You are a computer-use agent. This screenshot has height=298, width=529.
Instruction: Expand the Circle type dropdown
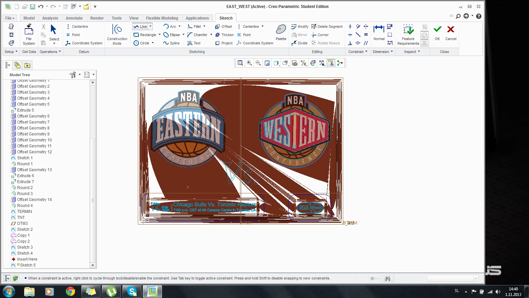pos(153,43)
